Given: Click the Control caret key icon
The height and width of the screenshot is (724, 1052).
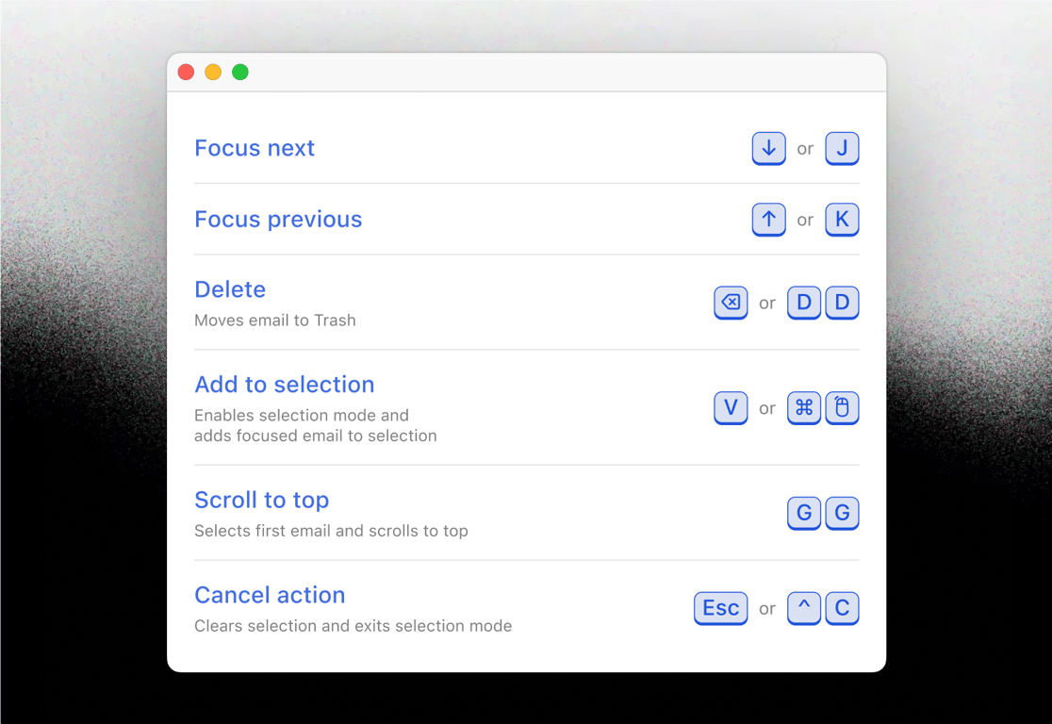Looking at the screenshot, I should point(804,608).
